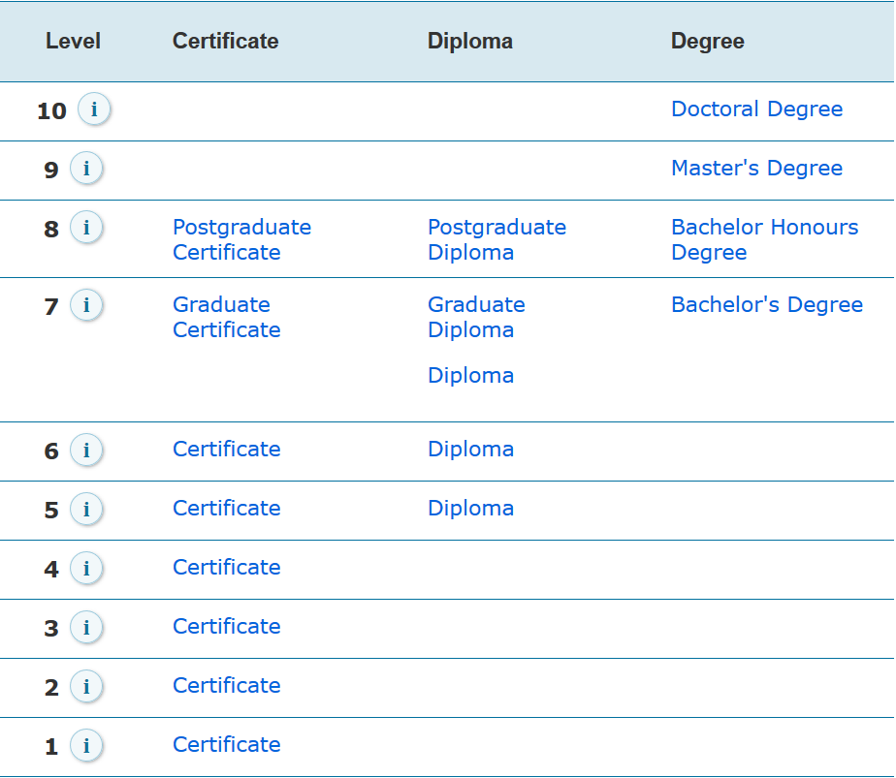Click the level 7 info icon
This screenshot has height=778, width=896.
[86, 305]
